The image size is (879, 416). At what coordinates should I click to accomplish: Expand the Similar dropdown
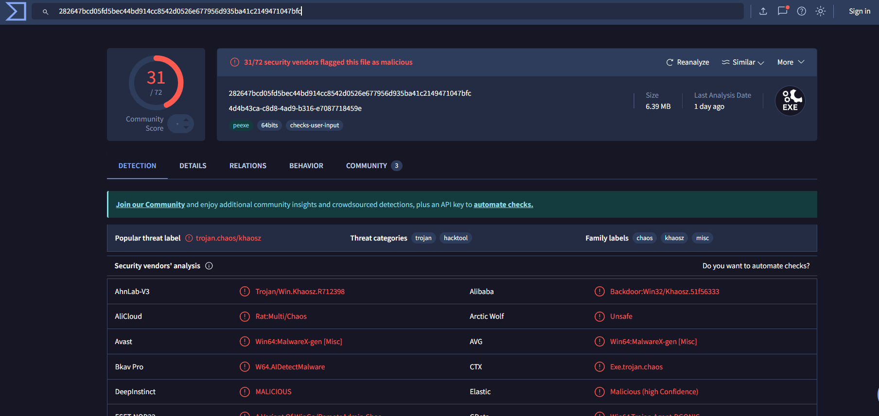(x=743, y=62)
